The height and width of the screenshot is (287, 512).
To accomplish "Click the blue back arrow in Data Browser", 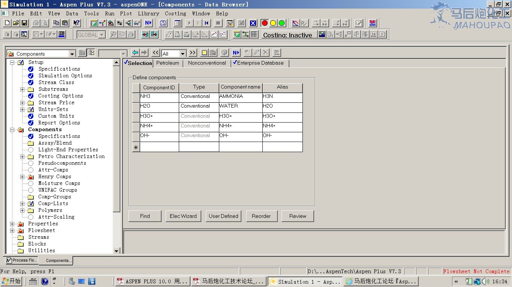I will click(135, 53).
